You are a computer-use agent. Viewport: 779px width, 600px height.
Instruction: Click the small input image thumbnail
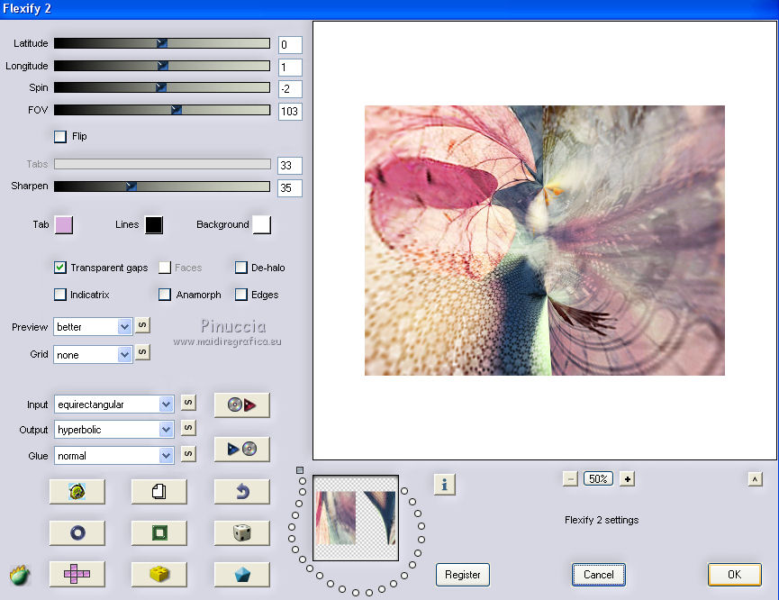click(356, 518)
